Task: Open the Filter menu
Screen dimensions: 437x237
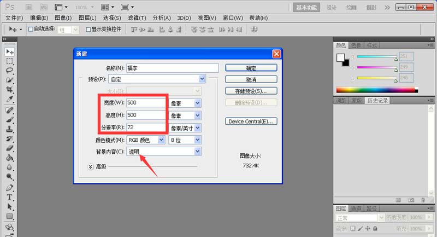Action: (137, 18)
